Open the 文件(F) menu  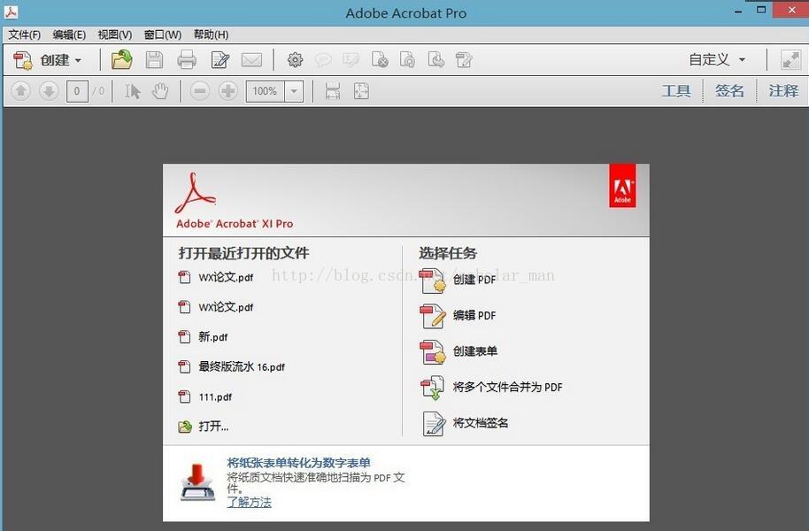[24, 35]
